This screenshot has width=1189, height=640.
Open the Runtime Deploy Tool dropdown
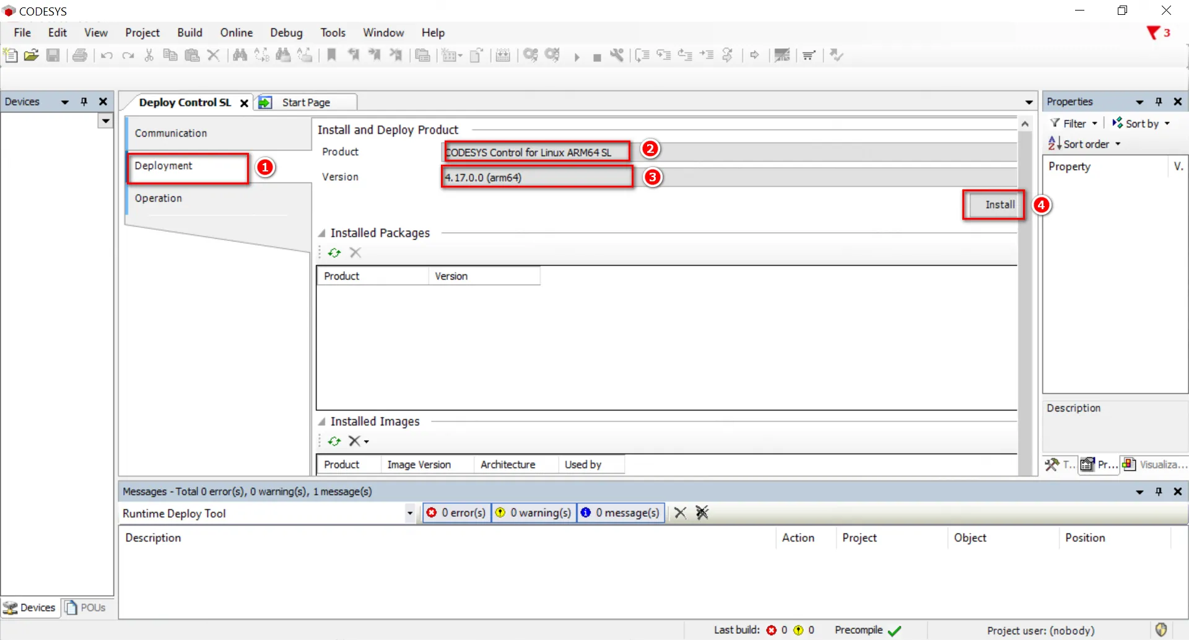[x=409, y=513]
